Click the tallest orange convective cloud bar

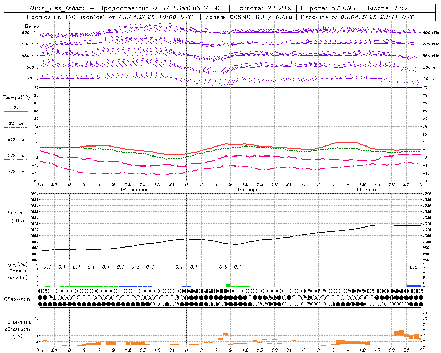click(401, 333)
